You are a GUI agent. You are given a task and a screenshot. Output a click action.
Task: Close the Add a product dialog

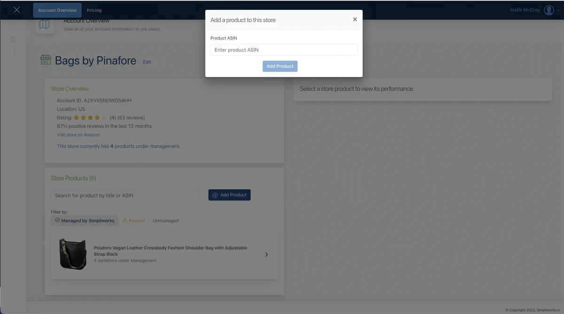pyautogui.click(x=355, y=19)
